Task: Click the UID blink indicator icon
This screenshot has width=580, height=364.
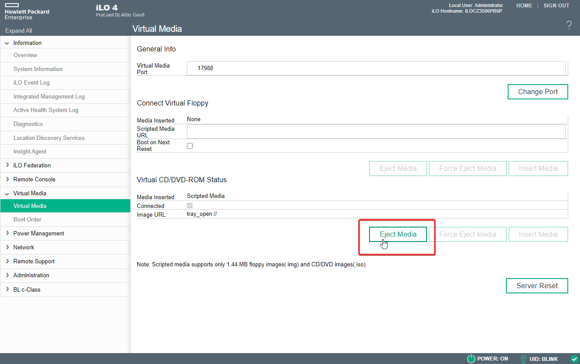Action: pyautogui.click(x=523, y=359)
